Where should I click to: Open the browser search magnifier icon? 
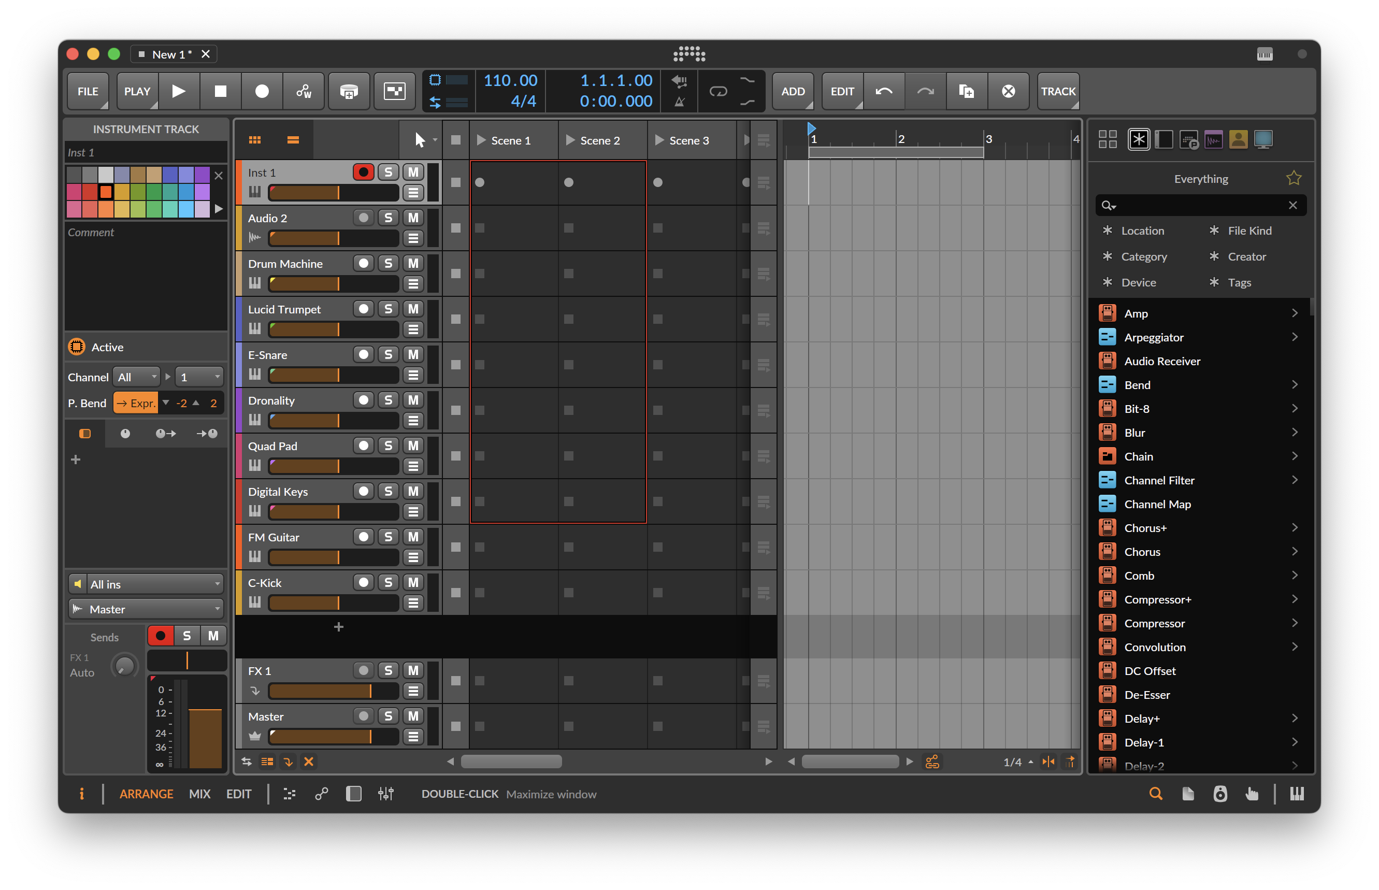point(1155,794)
